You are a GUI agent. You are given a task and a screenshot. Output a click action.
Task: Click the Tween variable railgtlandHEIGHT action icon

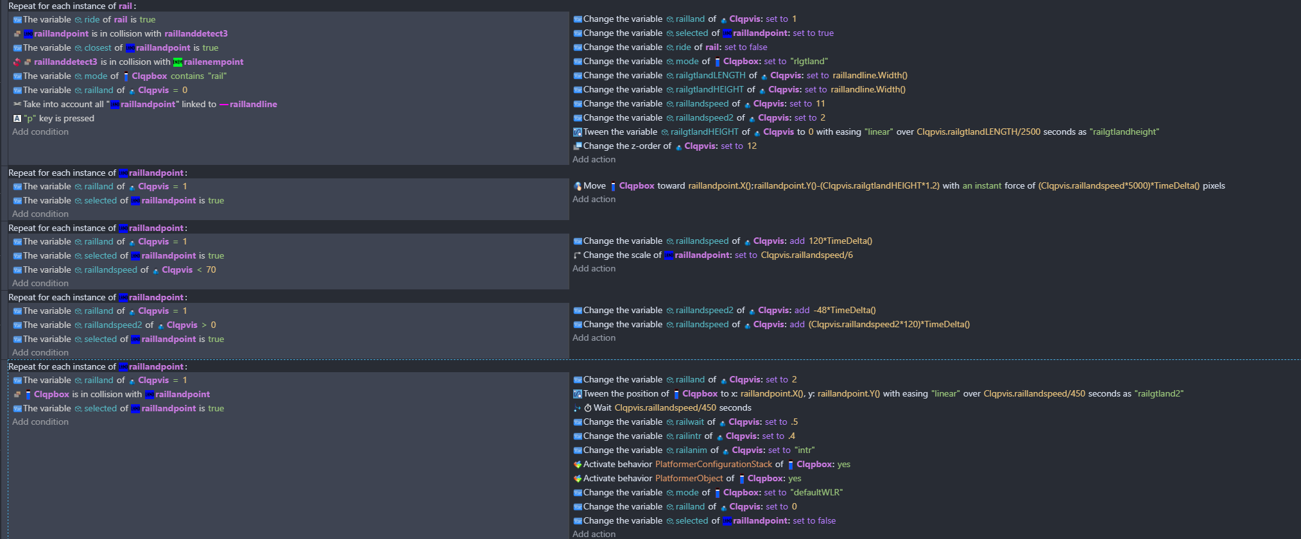click(x=577, y=132)
